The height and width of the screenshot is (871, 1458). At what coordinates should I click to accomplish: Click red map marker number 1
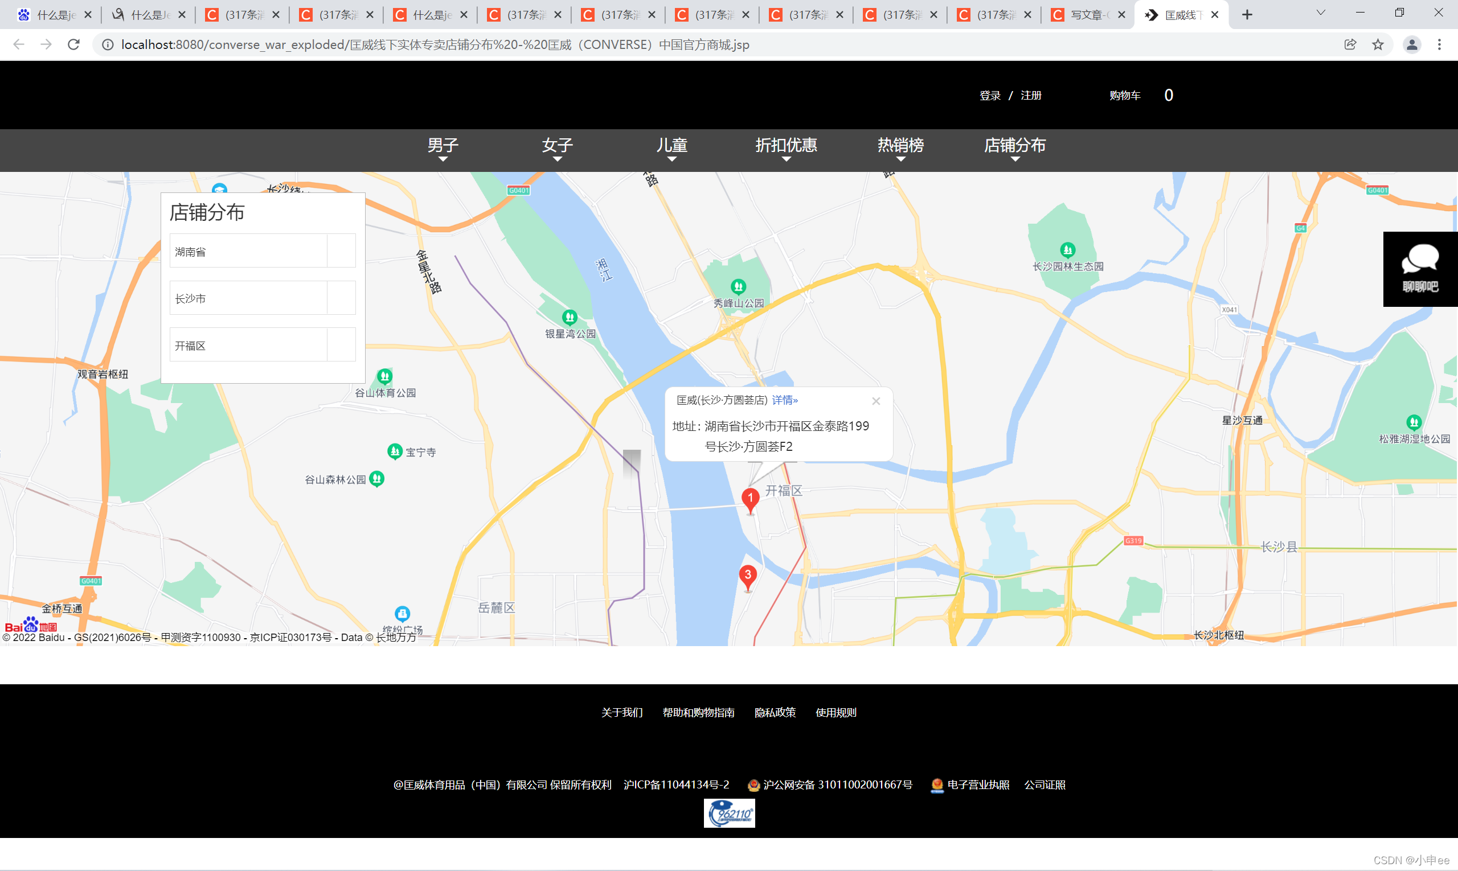click(750, 499)
